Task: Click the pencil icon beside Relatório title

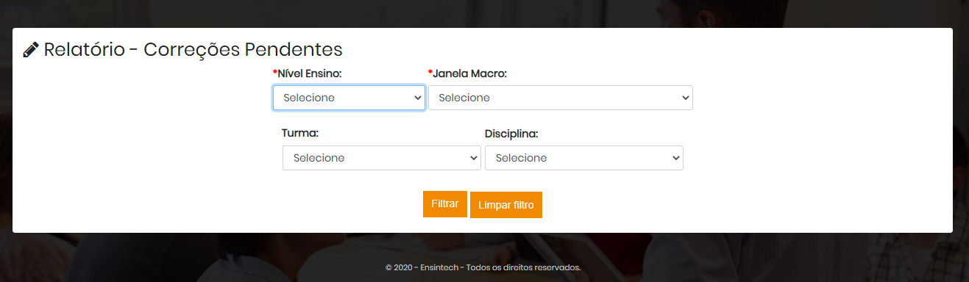Action: (31, 50)
